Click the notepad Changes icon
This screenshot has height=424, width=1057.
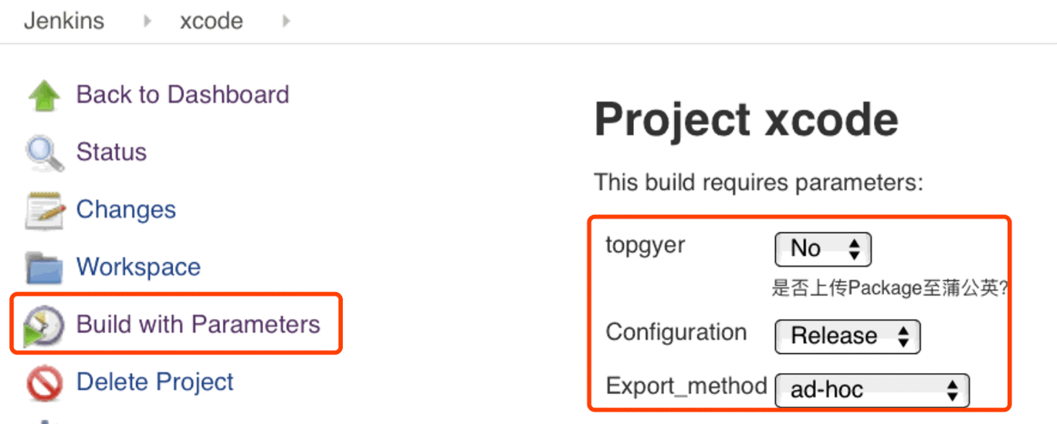click(44, 210)
